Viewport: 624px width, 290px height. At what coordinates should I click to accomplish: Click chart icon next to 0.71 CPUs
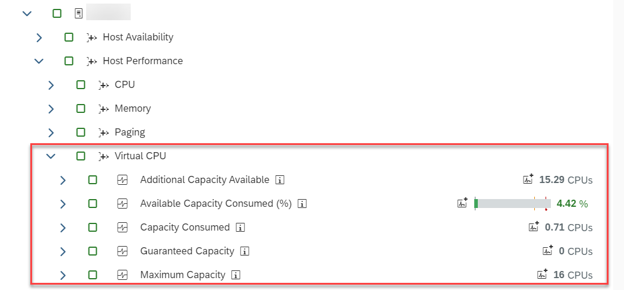pos(534,227)
